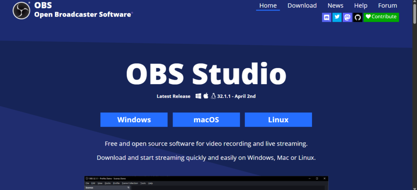Navigate to the Forum link
Screen dimensions: 417x190
(x=387, y=6)
